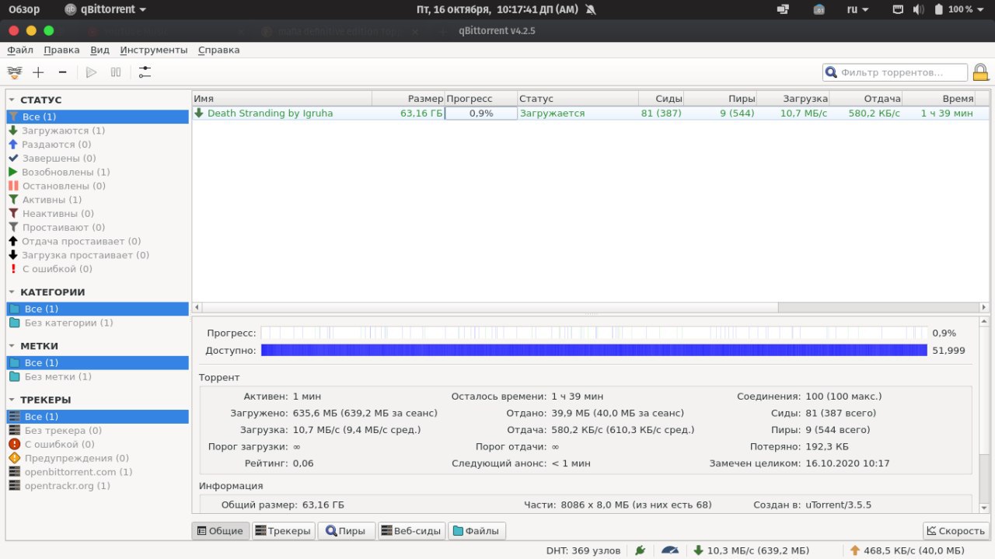Collapse the СТАТУС section
Screen dimensions: 995x559
pyautogui.click(x=12, y=100)
